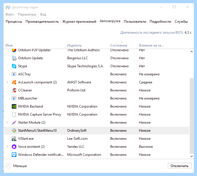Click the NVIDIA Capture Server Proxy file icon
Viewport: 197px width, 176px height.
tap(14, 115)
